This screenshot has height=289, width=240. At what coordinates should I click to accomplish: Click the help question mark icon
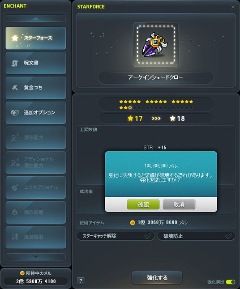(x=81, y=281)
